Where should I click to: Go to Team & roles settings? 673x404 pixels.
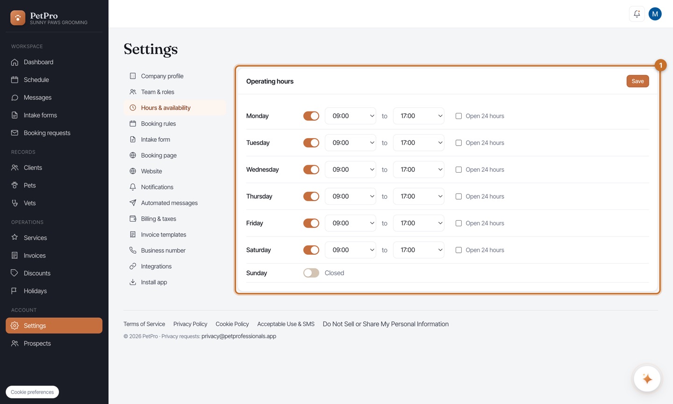(175, 92)
